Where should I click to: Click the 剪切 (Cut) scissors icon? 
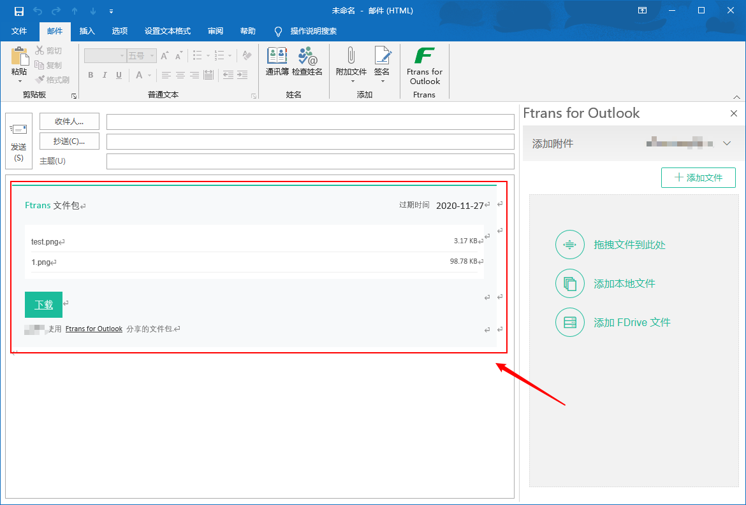(40, 50)
